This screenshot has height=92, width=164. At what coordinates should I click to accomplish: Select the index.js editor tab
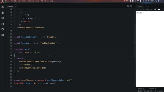pos(11,6)
